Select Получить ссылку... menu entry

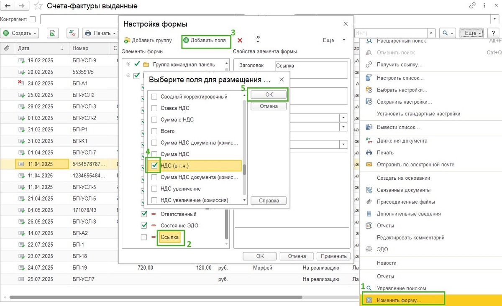(400, 65)
